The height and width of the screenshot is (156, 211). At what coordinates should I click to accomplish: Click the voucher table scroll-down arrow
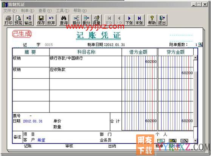(195, 140)
